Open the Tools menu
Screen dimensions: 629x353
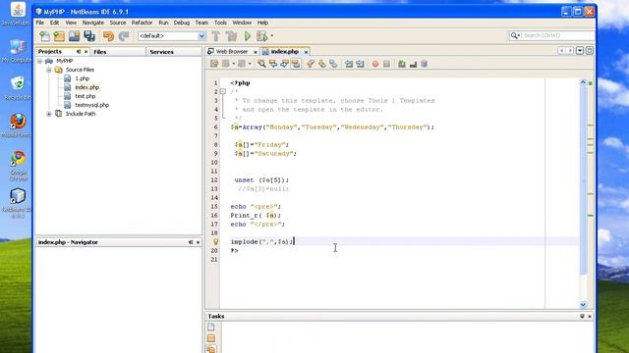(x=220, y=23)
